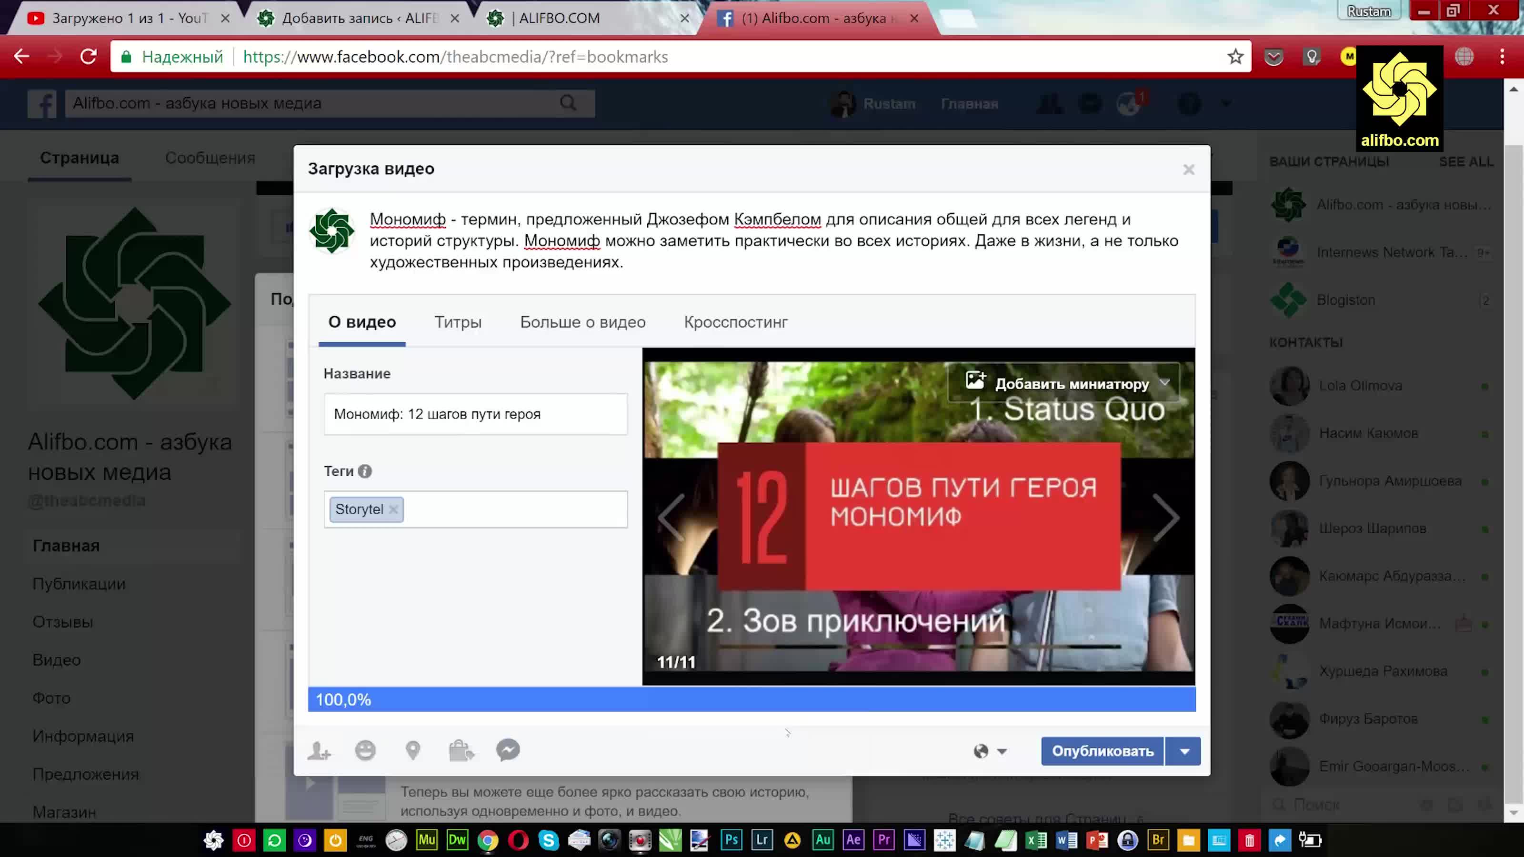The width and height of the screenshot is (1524, 857).
Task: Open the Blogiston page shortcut
Action: coord(1345,300)
